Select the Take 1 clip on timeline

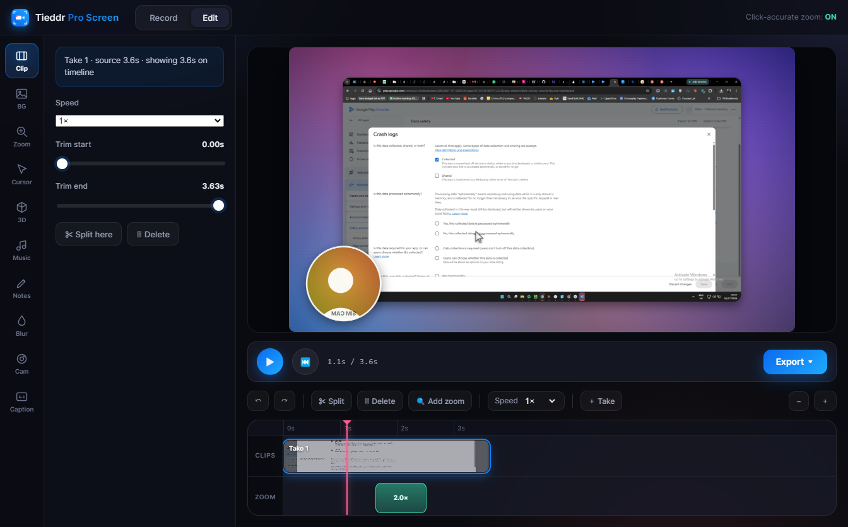[x=386, y=456]
